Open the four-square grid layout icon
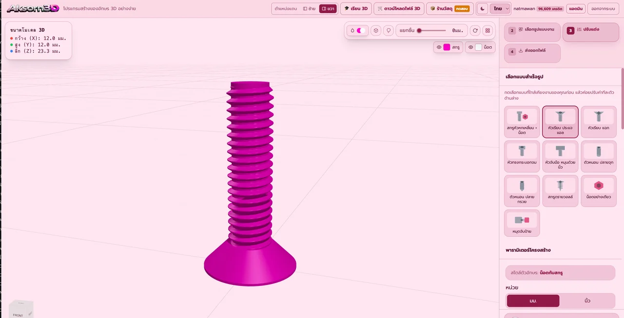The width and height of the screenshot is (624, 318). point(487,30)
